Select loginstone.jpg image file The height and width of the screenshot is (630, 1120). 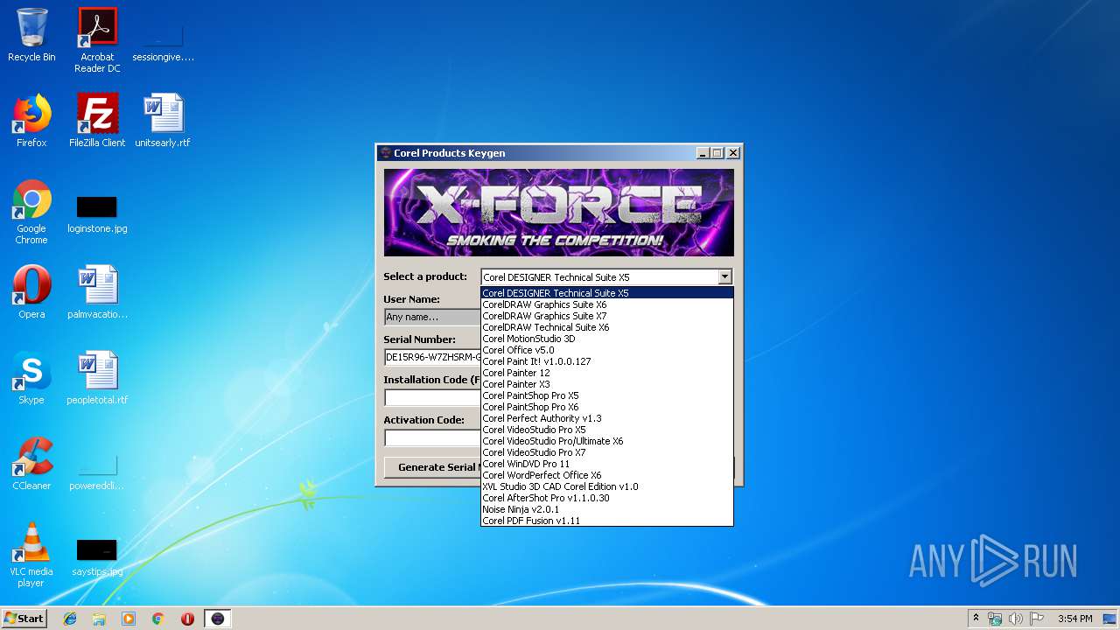click(97, 214)
